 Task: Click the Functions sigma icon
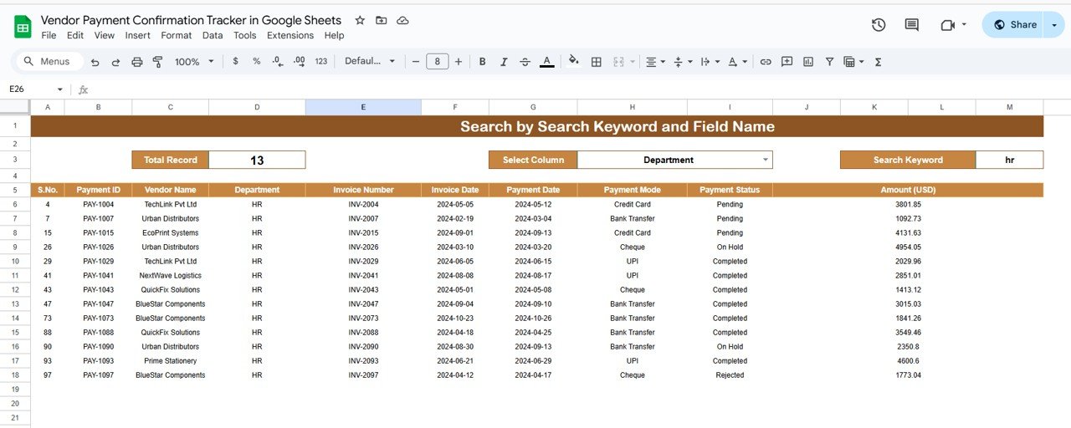879,62
